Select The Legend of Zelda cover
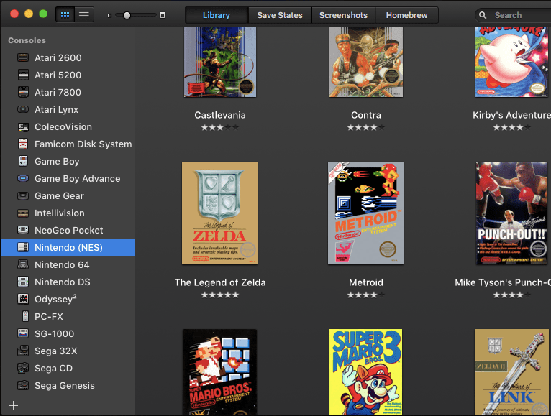This screenshot has height=416, width=551. pyautogui.click(x=219, y=213)
